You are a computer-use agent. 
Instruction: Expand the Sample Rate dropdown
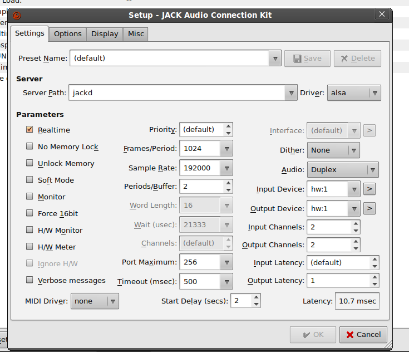point(226,168)
